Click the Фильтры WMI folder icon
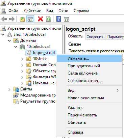Image resolution: width=124 pixels, height=138 pixels. point(29,77)
